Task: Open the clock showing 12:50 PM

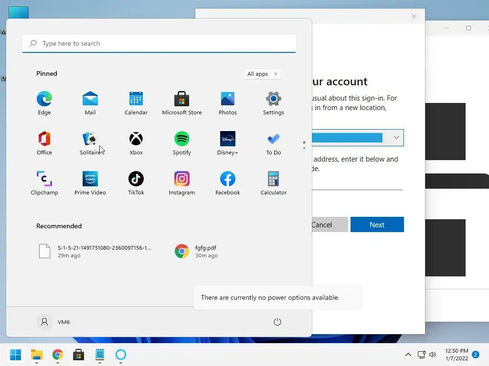Action: (457, 355)
